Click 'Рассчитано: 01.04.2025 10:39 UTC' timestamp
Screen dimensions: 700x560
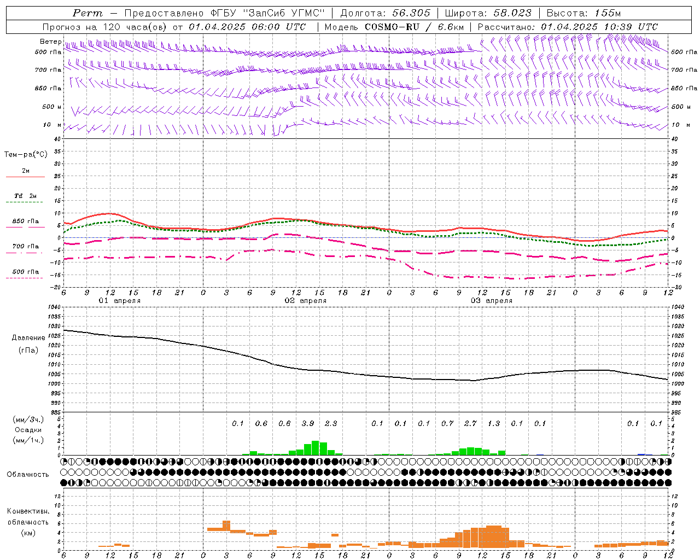[568, 27]
